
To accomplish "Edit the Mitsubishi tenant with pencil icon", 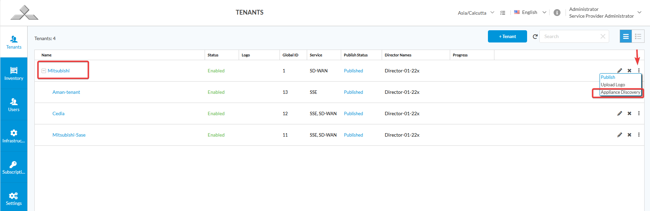I will coord(620,71).
